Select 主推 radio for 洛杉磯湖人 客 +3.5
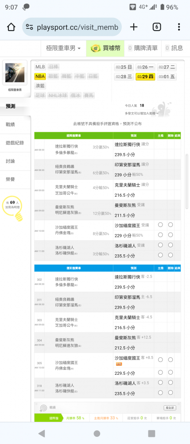 [x=160, y=383]
